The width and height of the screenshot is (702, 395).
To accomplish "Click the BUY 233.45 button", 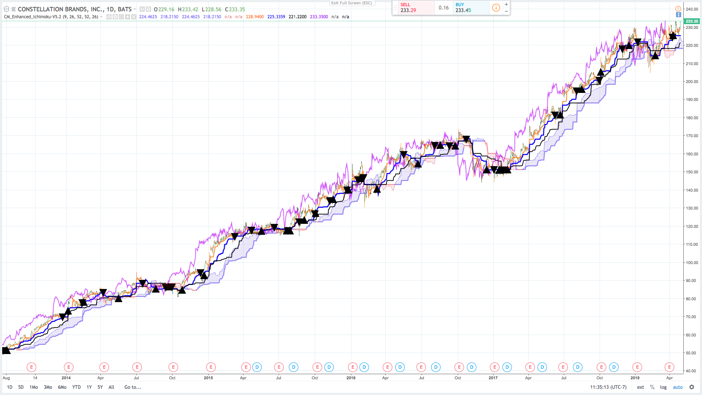I will click(471, 8).
